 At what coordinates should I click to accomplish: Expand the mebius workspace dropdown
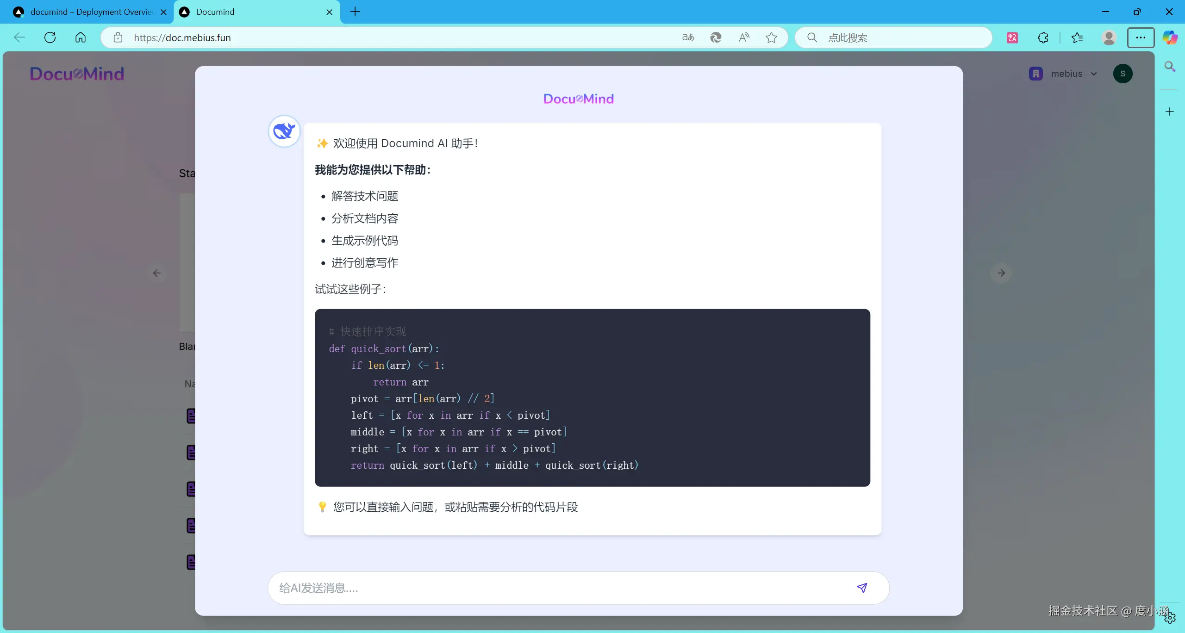pos(1094,74)
